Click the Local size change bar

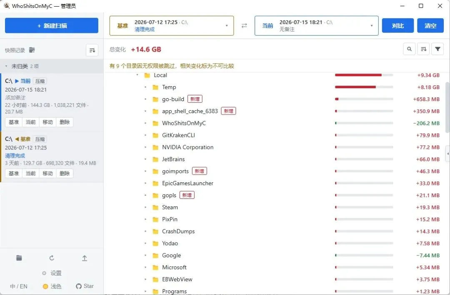pyautogui.click(x=364, y=75)
